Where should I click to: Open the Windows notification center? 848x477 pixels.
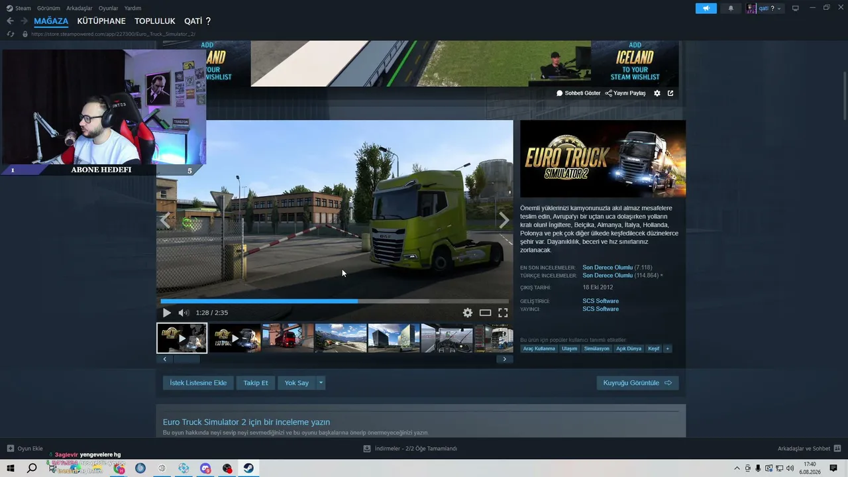pyautogui.click(x=833, y=468)
